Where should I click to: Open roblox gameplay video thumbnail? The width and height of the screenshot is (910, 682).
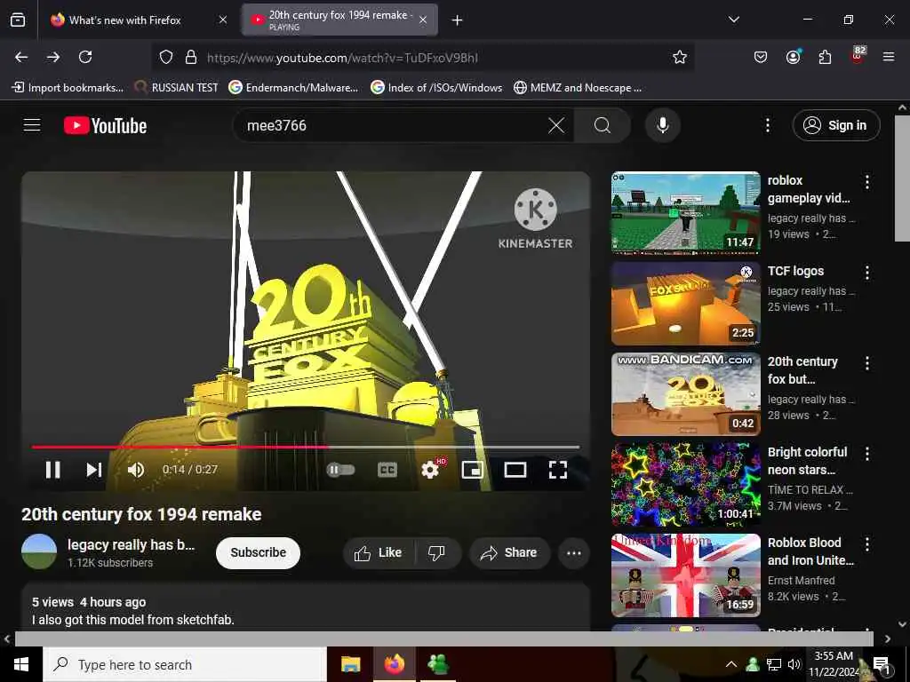685,213
